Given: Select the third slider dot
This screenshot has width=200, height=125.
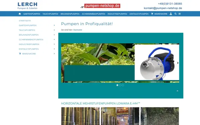Looking at the screenshot, I should pyautogui.click(x=123, y=85).
